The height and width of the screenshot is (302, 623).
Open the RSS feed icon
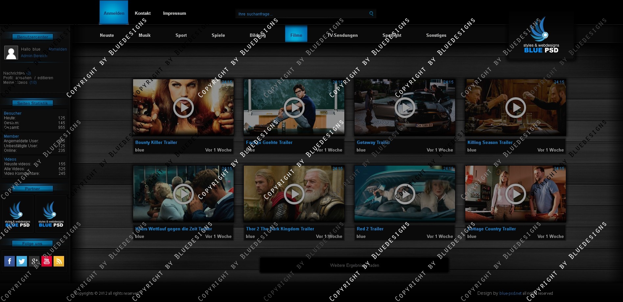59,261
